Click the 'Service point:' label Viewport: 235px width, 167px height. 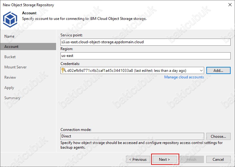tap(71, 35)
